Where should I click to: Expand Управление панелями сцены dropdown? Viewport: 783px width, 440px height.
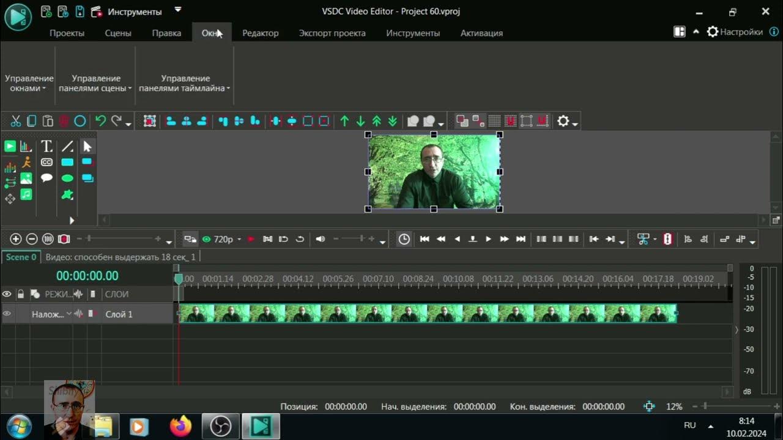tap(95, 83)
